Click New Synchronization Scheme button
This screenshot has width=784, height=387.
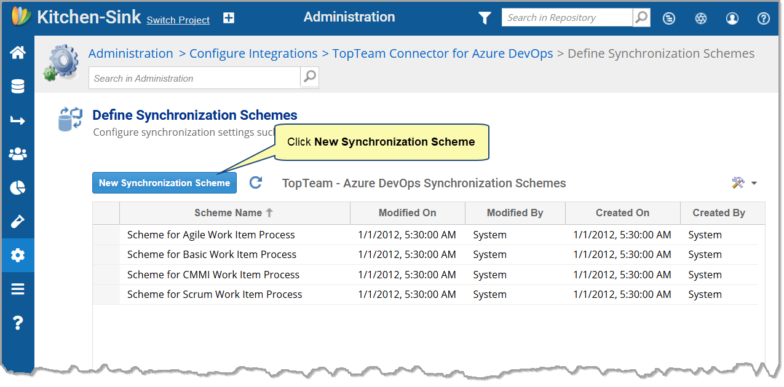click(x=164, y=182)
